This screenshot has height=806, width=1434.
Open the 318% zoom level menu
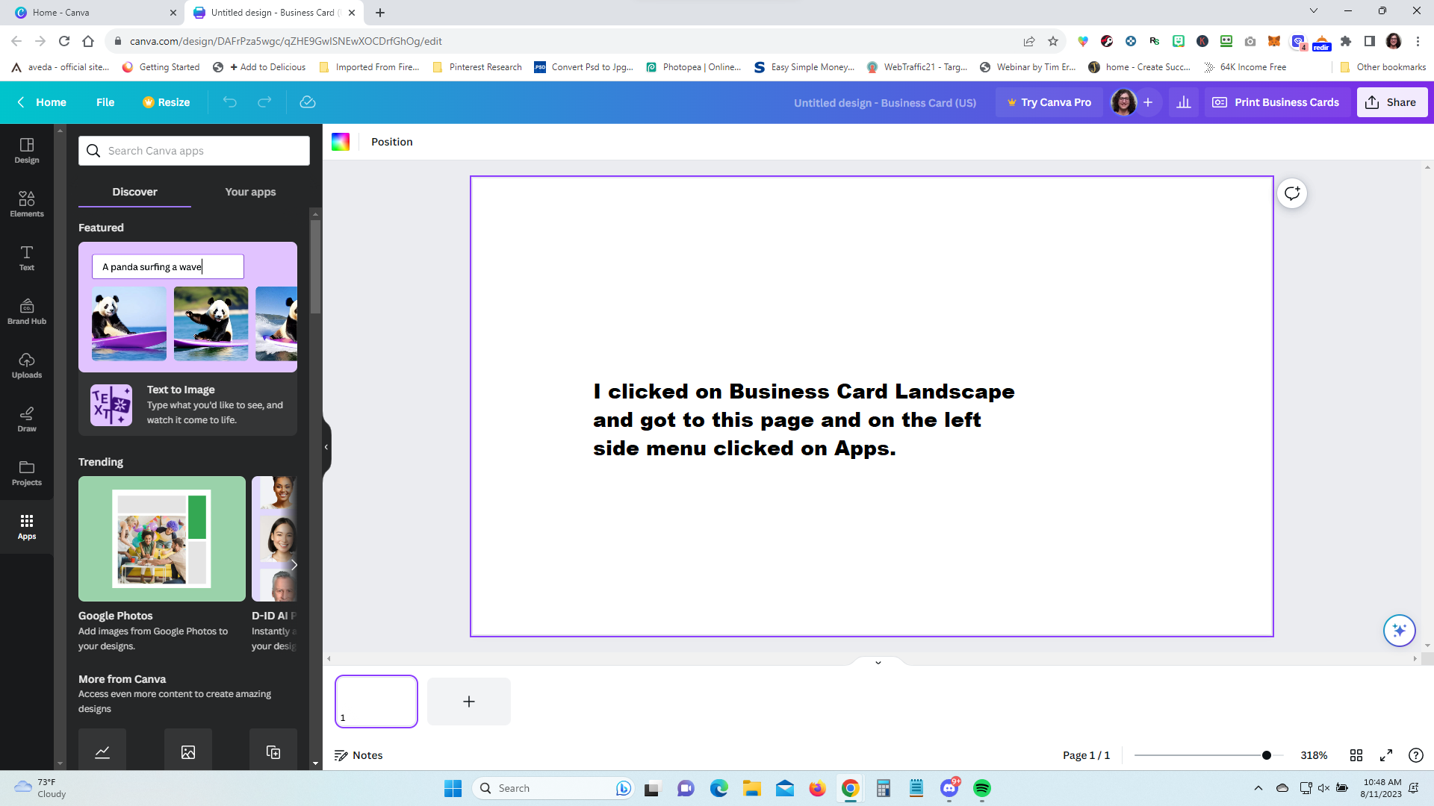1314,755
